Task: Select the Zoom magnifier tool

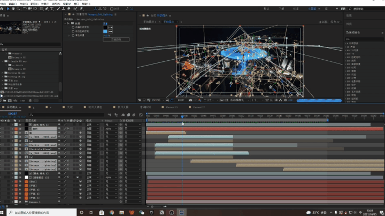Action: coord(18,9)
